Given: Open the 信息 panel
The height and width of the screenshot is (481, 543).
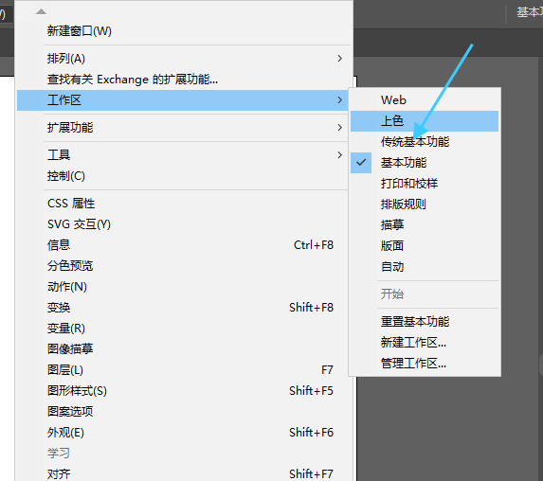Looking at the screenshot, I should click(x=183, y=245).
